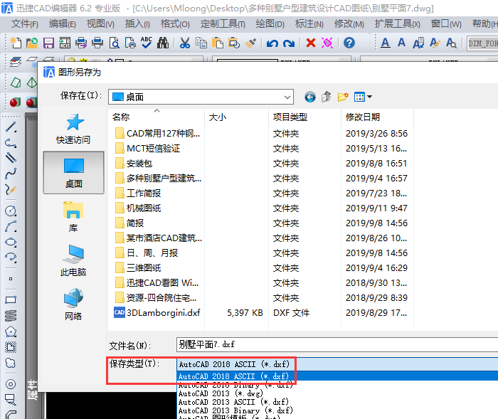Click the underlined A text tool
Screen dimensions: 498x419
coord(386,43)
